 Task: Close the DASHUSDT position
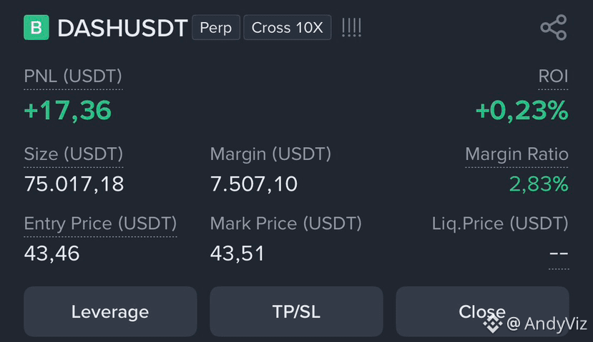pyautogui.click(x=482, y=311)
